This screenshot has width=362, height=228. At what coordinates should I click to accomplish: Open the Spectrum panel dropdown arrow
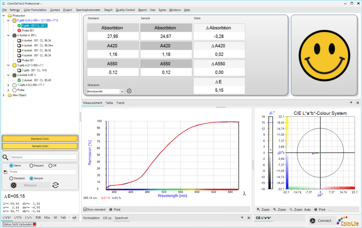[242, 218]
